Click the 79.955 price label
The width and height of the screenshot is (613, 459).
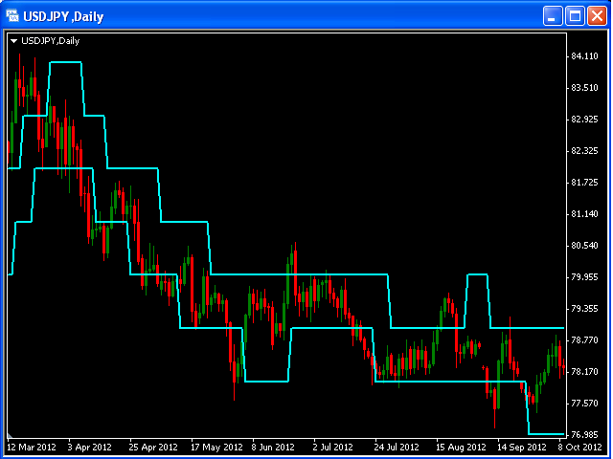584,277
